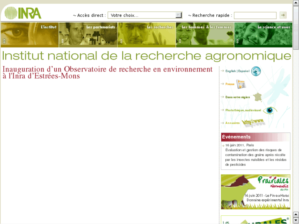The height and width of the screenshot is (224, 299).
Task: Click the newspaper icon next to Presse
Action: tap(241, 84)
